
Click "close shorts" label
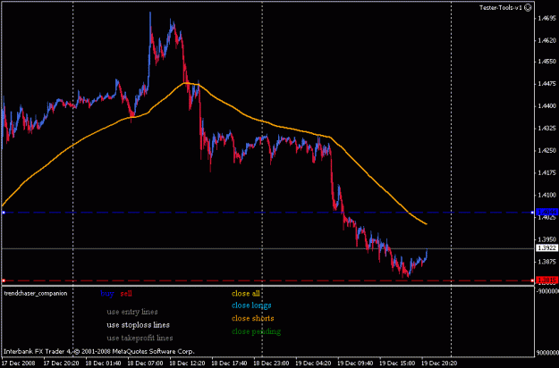click(253, 318)
